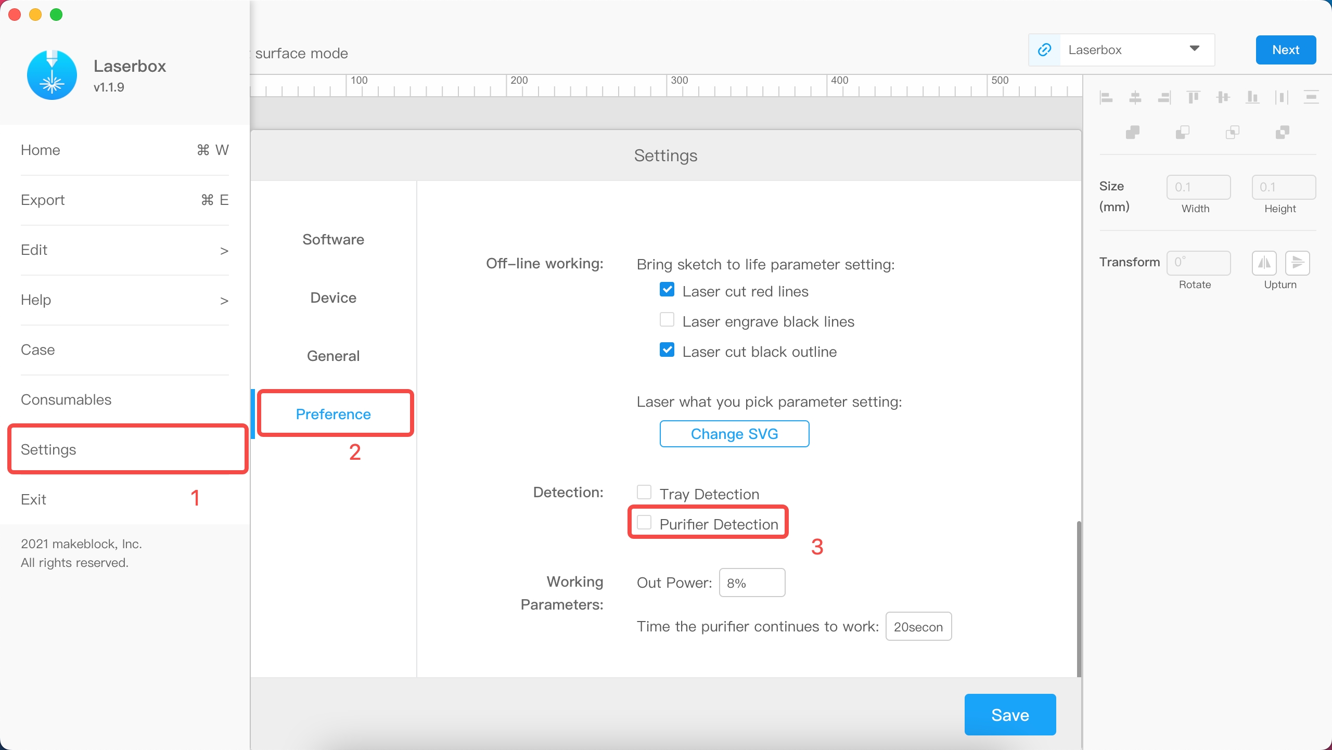Image resolution: width=1332 pixels, height=750 pixels.
Task: Open Consumables from the side menu
Action: 66,399
